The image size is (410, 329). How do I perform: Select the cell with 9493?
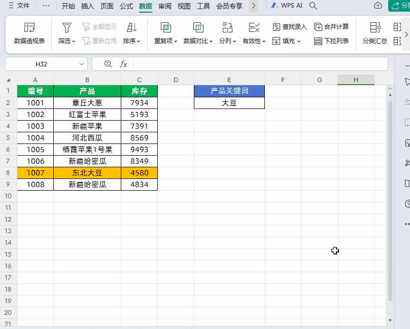point(140,150)
